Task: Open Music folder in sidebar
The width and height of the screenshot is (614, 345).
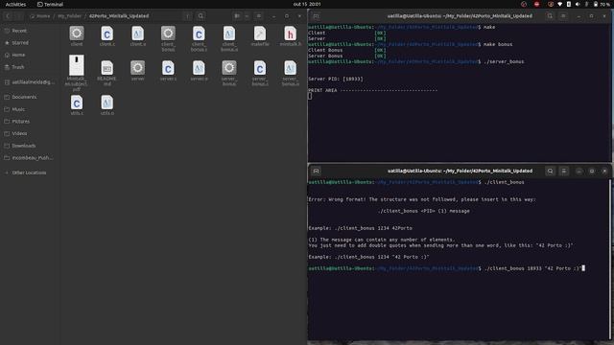Action: click(31, 109)
